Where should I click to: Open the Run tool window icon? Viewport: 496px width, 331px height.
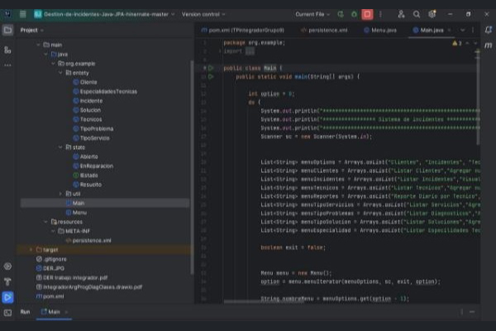7,297
